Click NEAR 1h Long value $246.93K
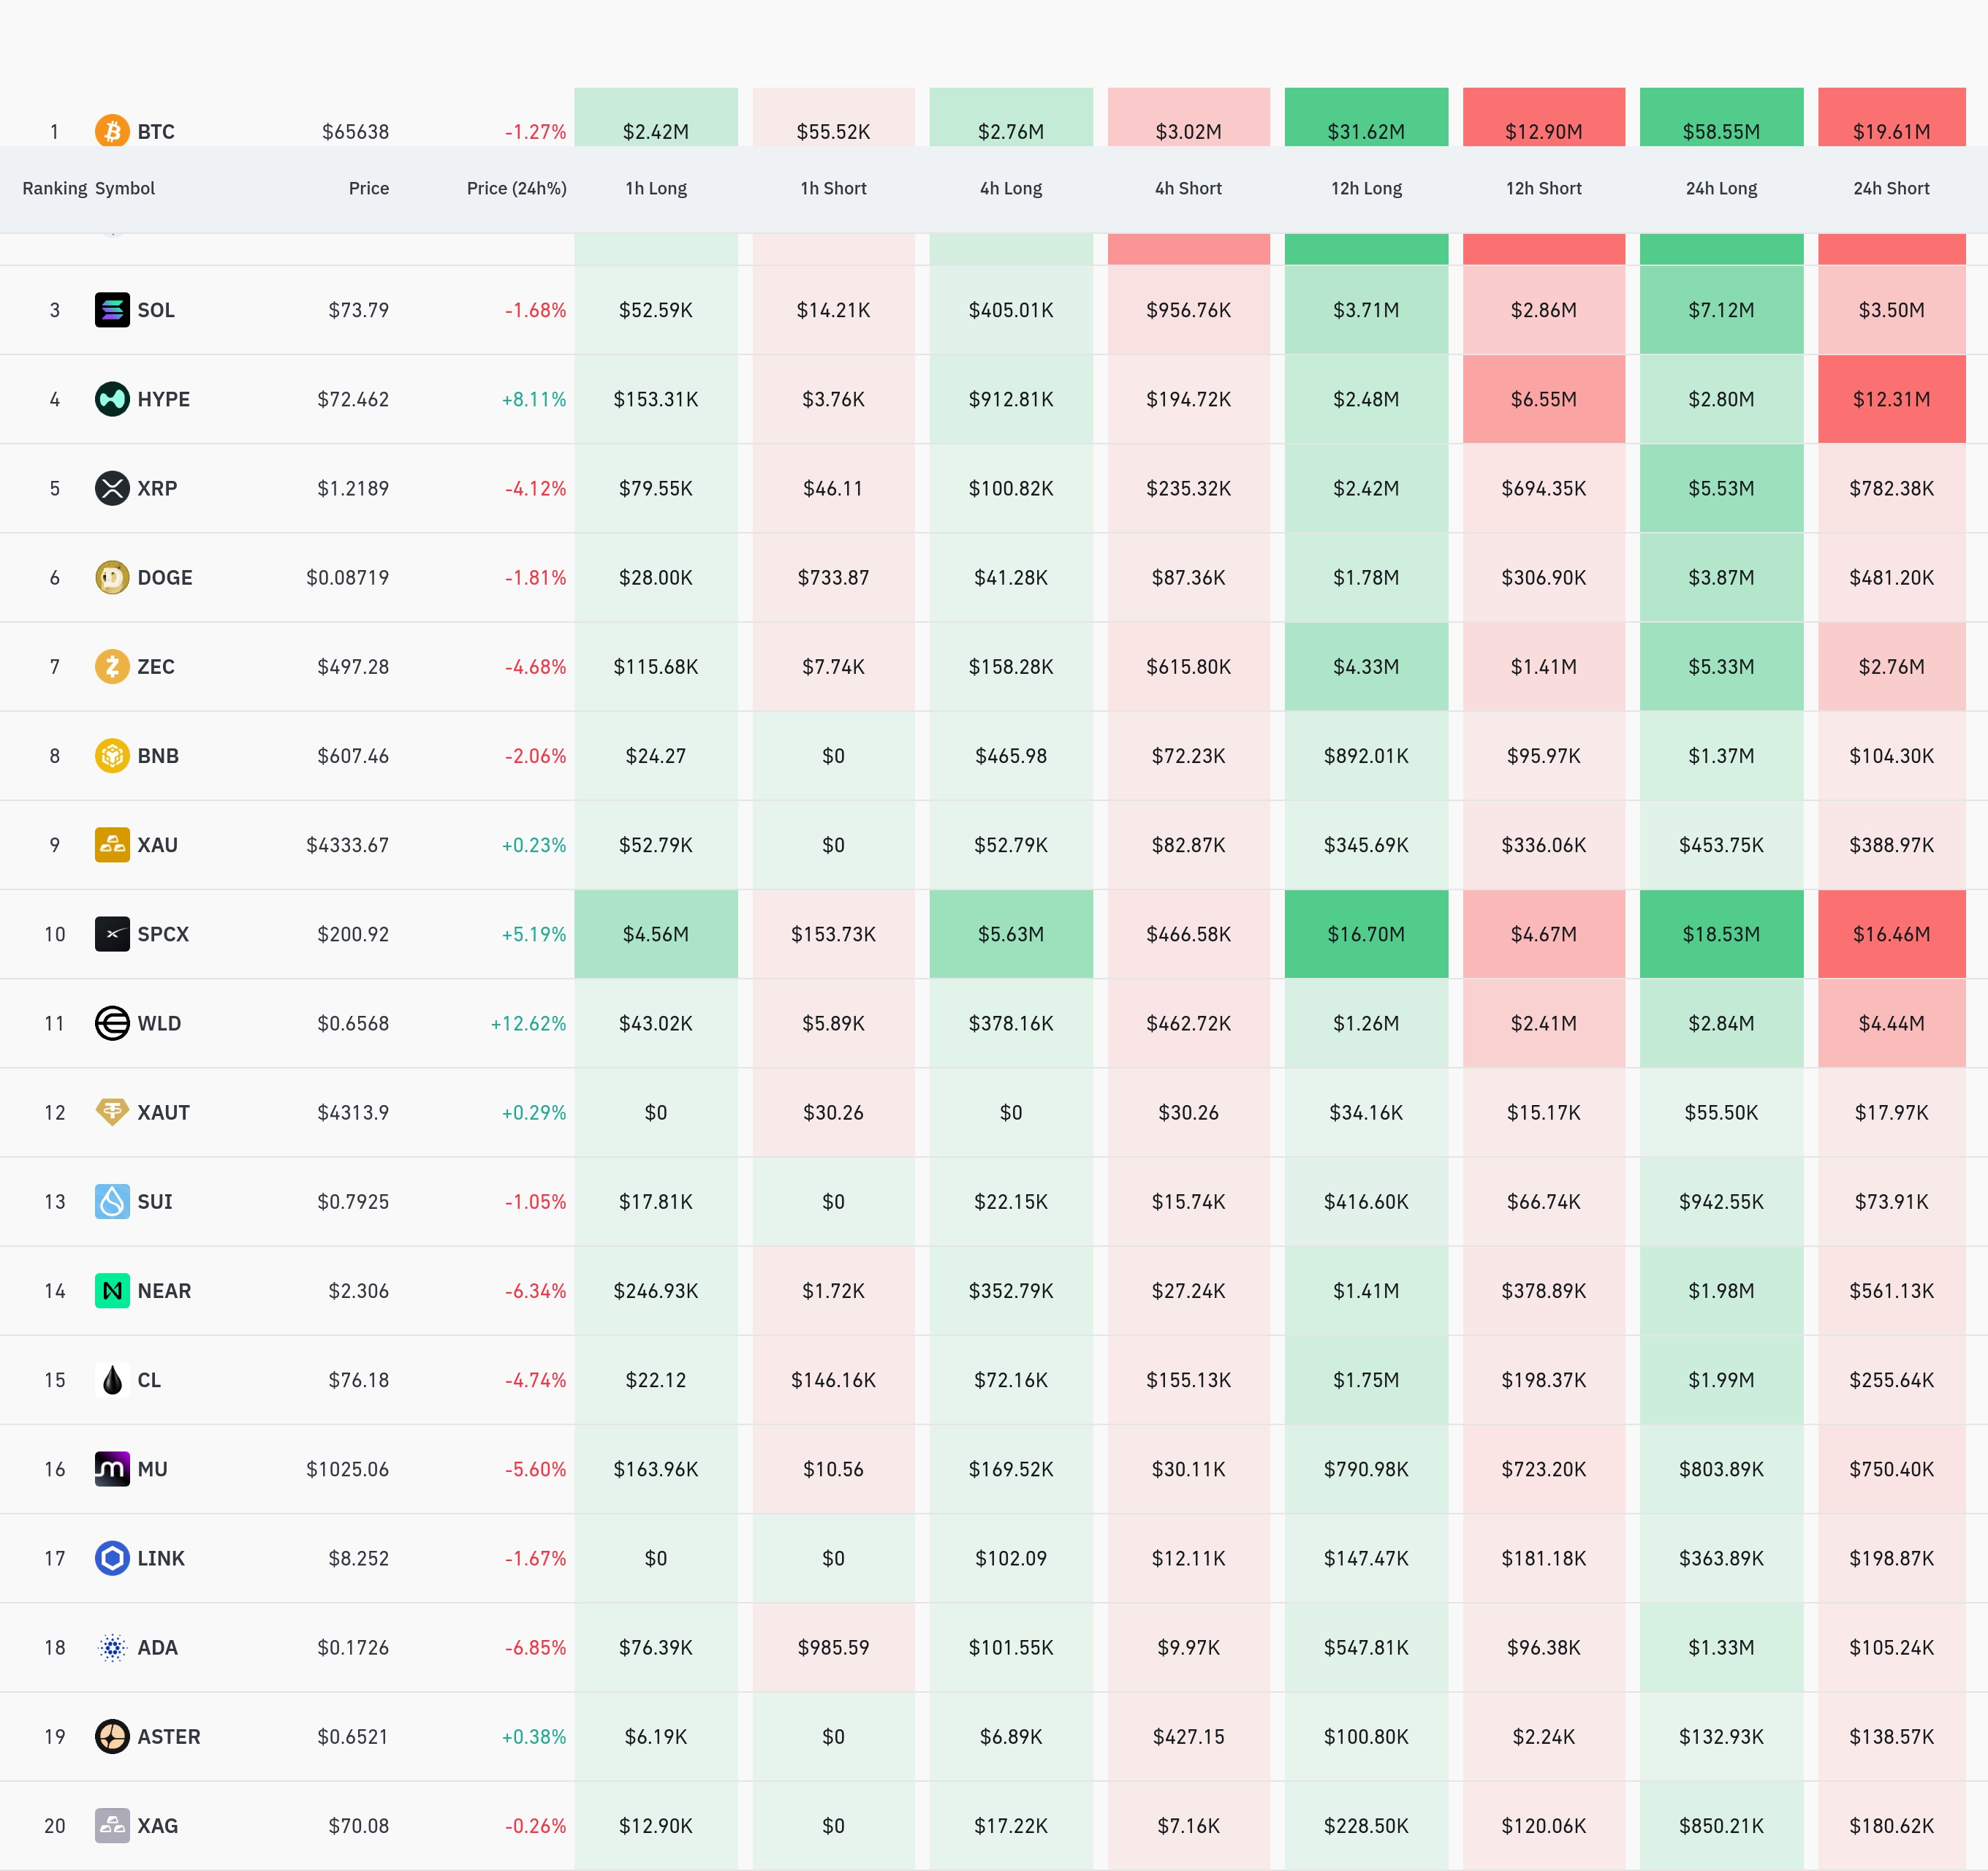This screenshot has height=1871, width=1988. click(x=656, y=1290)
